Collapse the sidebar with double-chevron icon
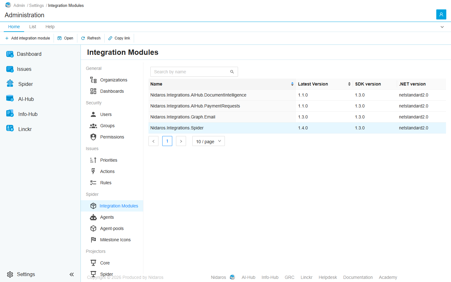 72,274
